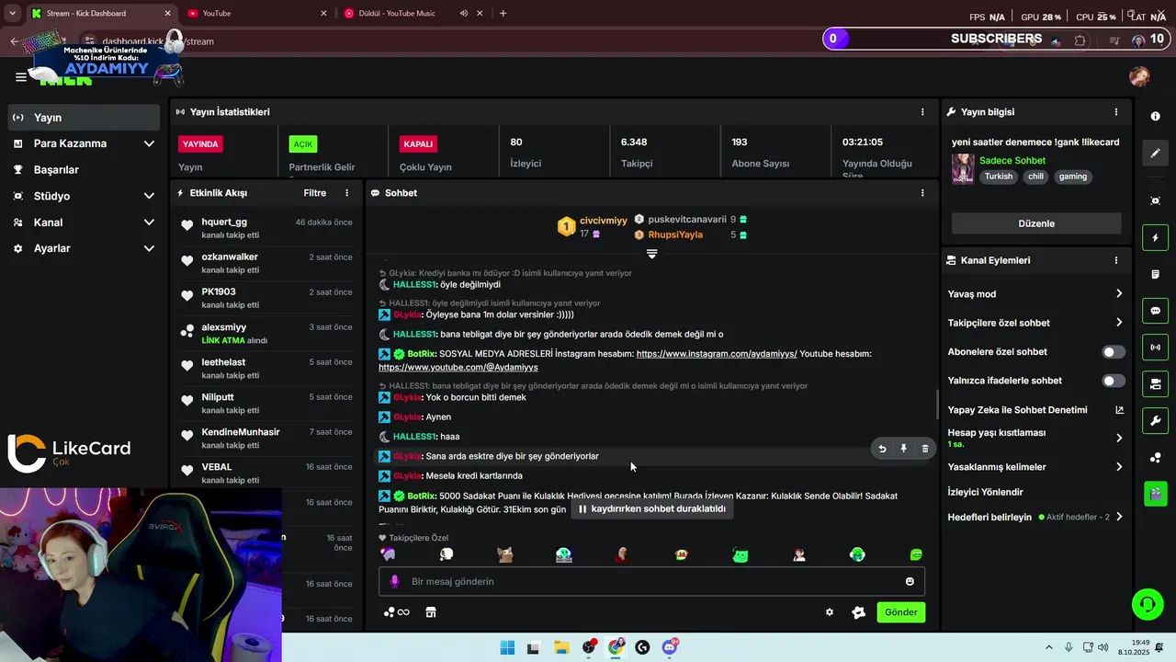1176x662 pixels.
Task: Click the kaydırırken sohbet duraklatıldı banner
Action: click(x=651, y=508)
